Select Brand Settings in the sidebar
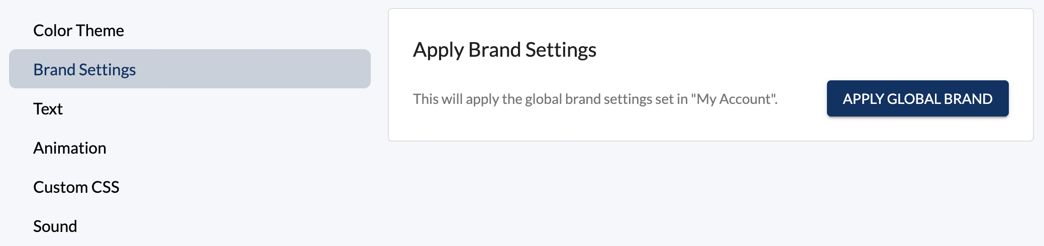 tap(84, 70)
